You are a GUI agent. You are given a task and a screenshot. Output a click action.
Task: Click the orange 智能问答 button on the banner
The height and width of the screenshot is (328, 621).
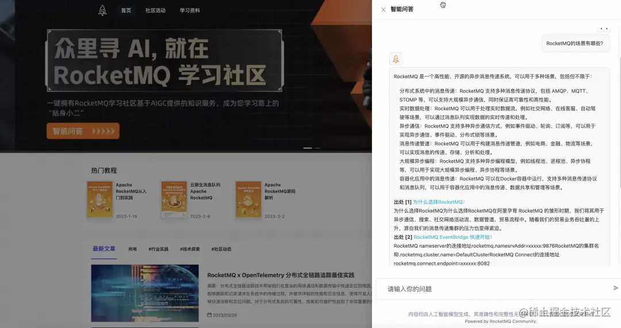(x=83, y=131)
